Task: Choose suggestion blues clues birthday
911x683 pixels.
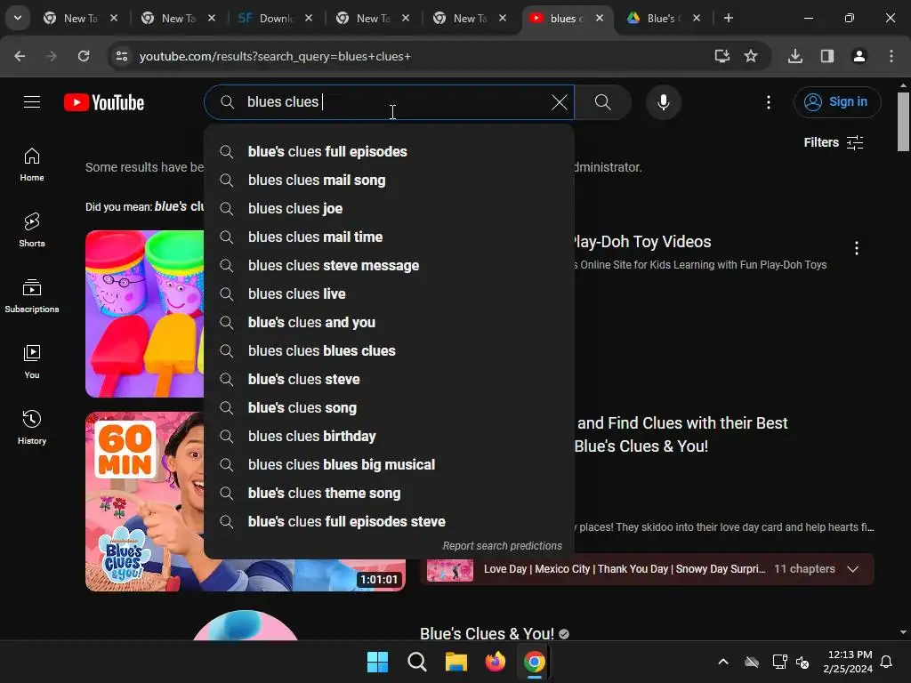Action: point(389,436)
